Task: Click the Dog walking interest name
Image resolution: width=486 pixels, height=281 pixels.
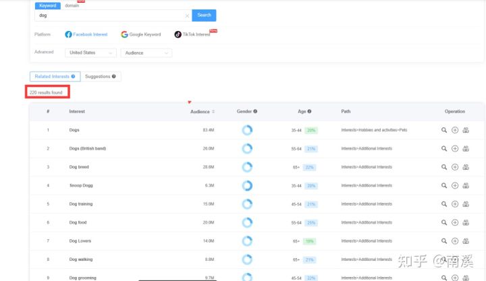Action: [81, 259]
